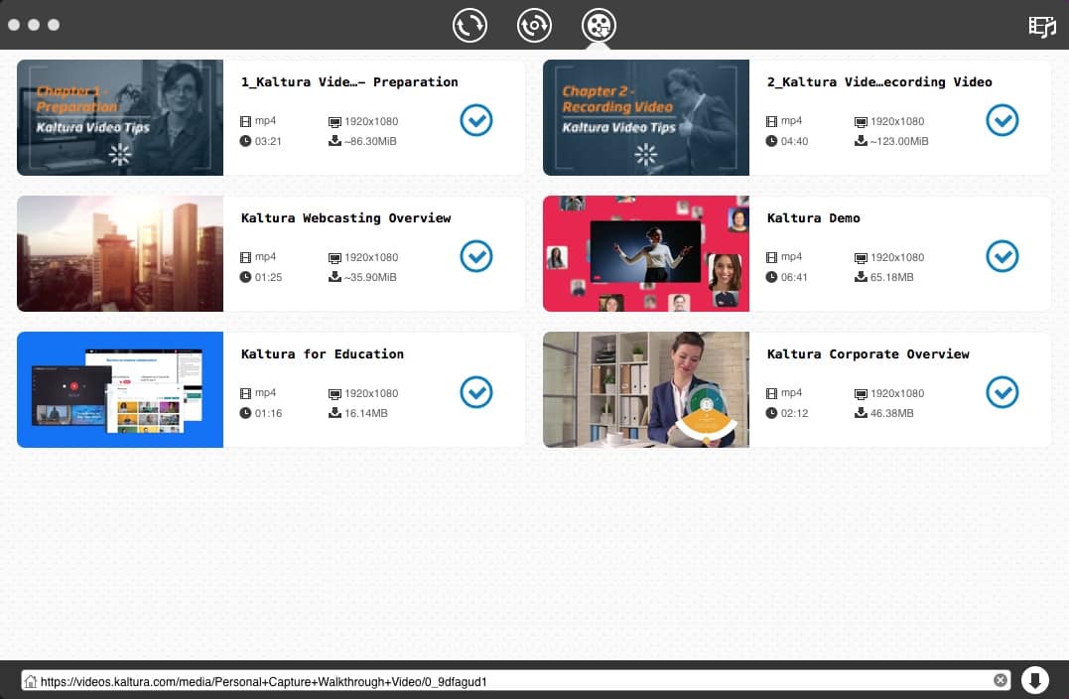Click film format icon in Kaltura Webcasting Overview
Image resolution: width=1069 pixels, height=699 pixels.
point(245,257)
